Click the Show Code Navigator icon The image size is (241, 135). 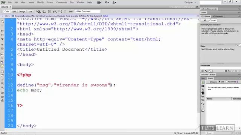click(2, 26)
